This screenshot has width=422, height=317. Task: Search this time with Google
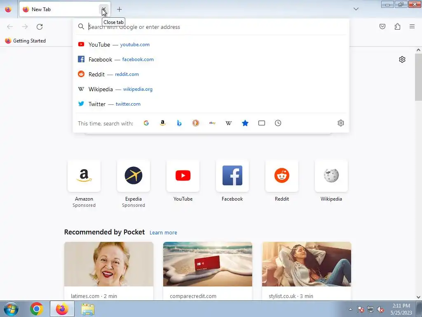pyautogui.click(x=146, y=123)
